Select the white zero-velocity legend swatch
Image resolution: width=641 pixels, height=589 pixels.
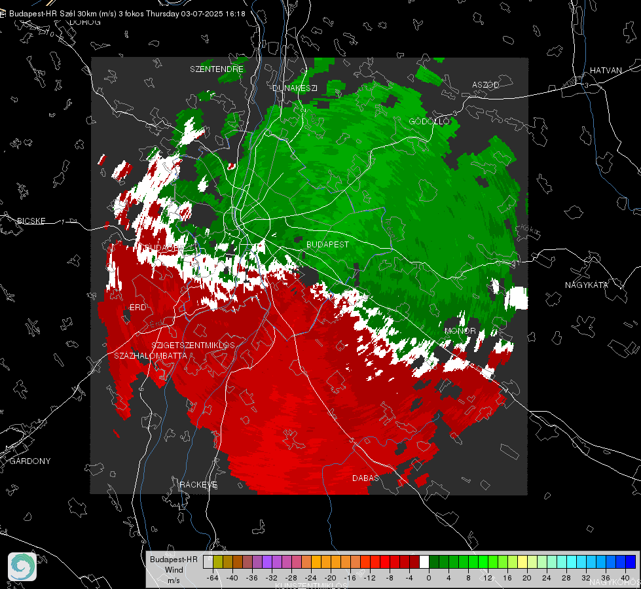(x=424, y=562)
